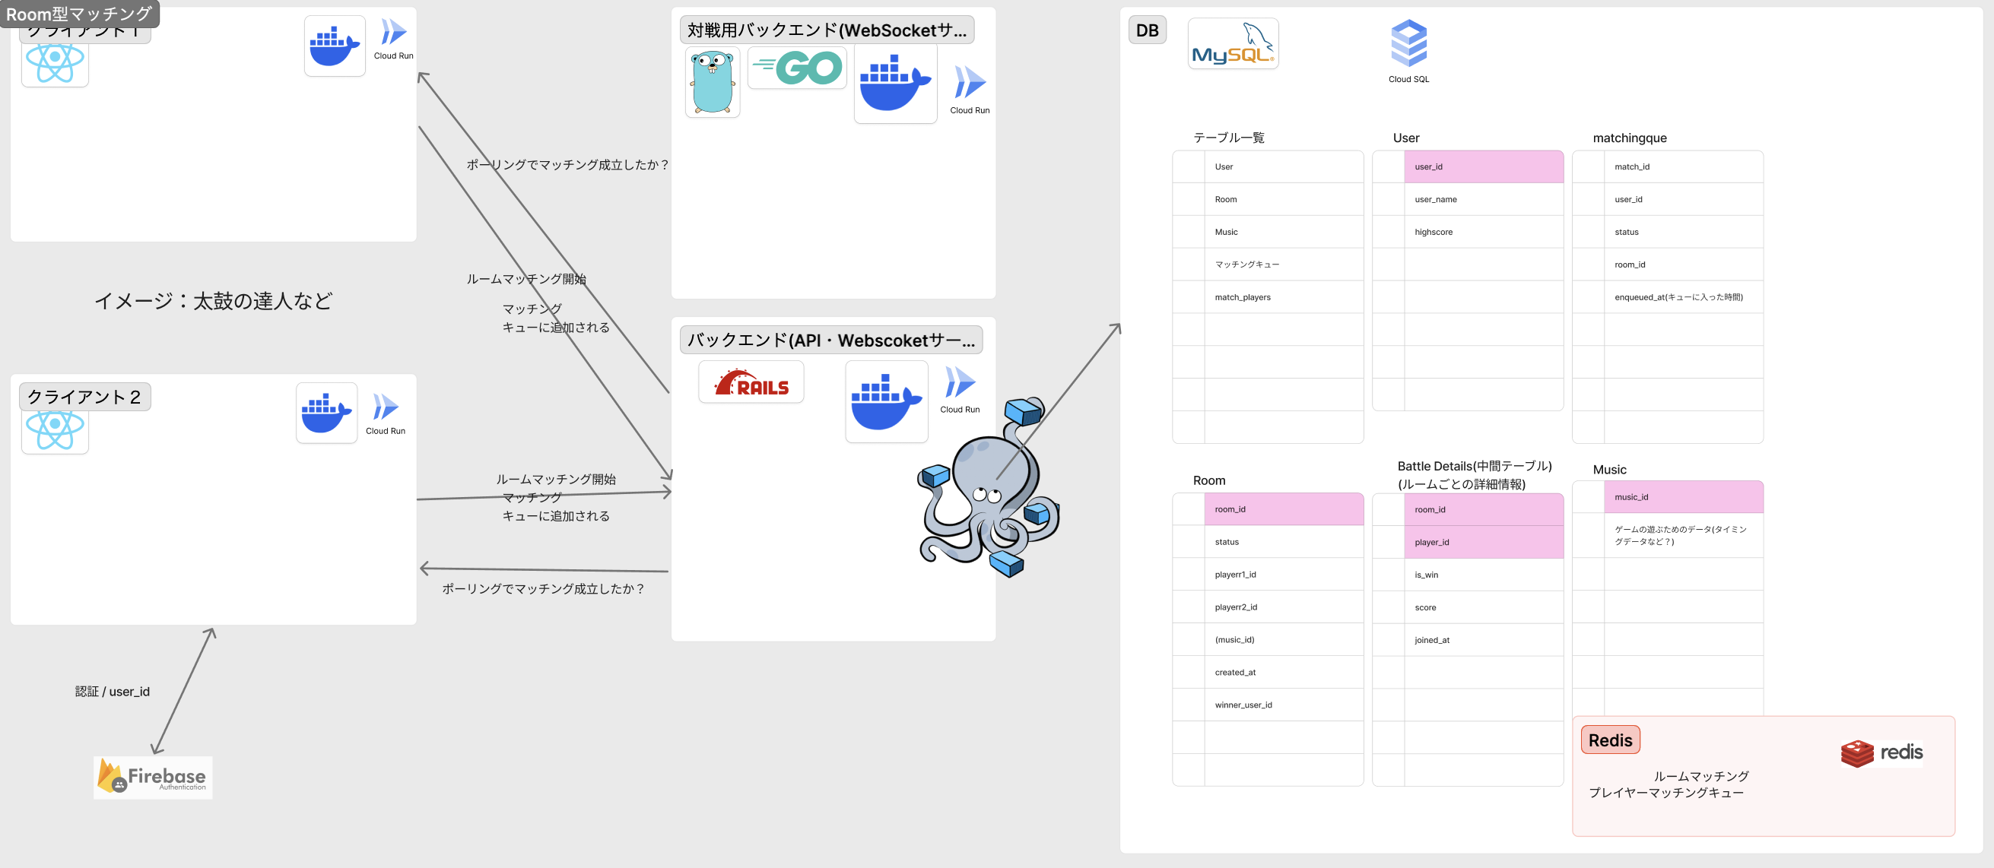Select the イメージ：太鼓の達人など text

(213, 301)
